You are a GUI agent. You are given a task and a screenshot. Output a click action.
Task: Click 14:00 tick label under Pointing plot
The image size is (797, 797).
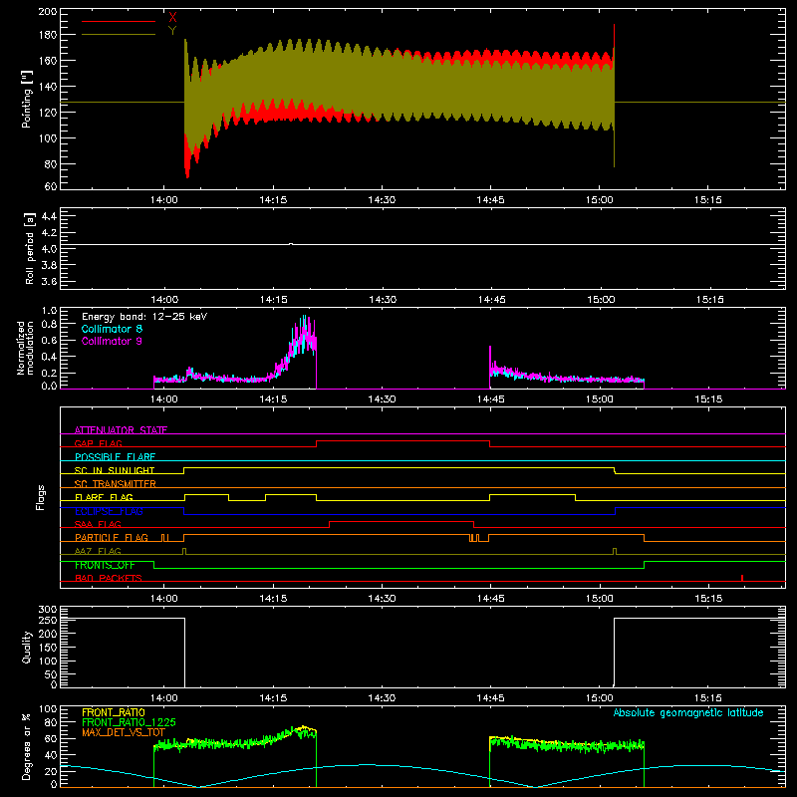click(x=164, y=200)
